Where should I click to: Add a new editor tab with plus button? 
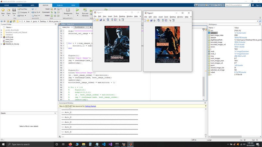(91, 27)
